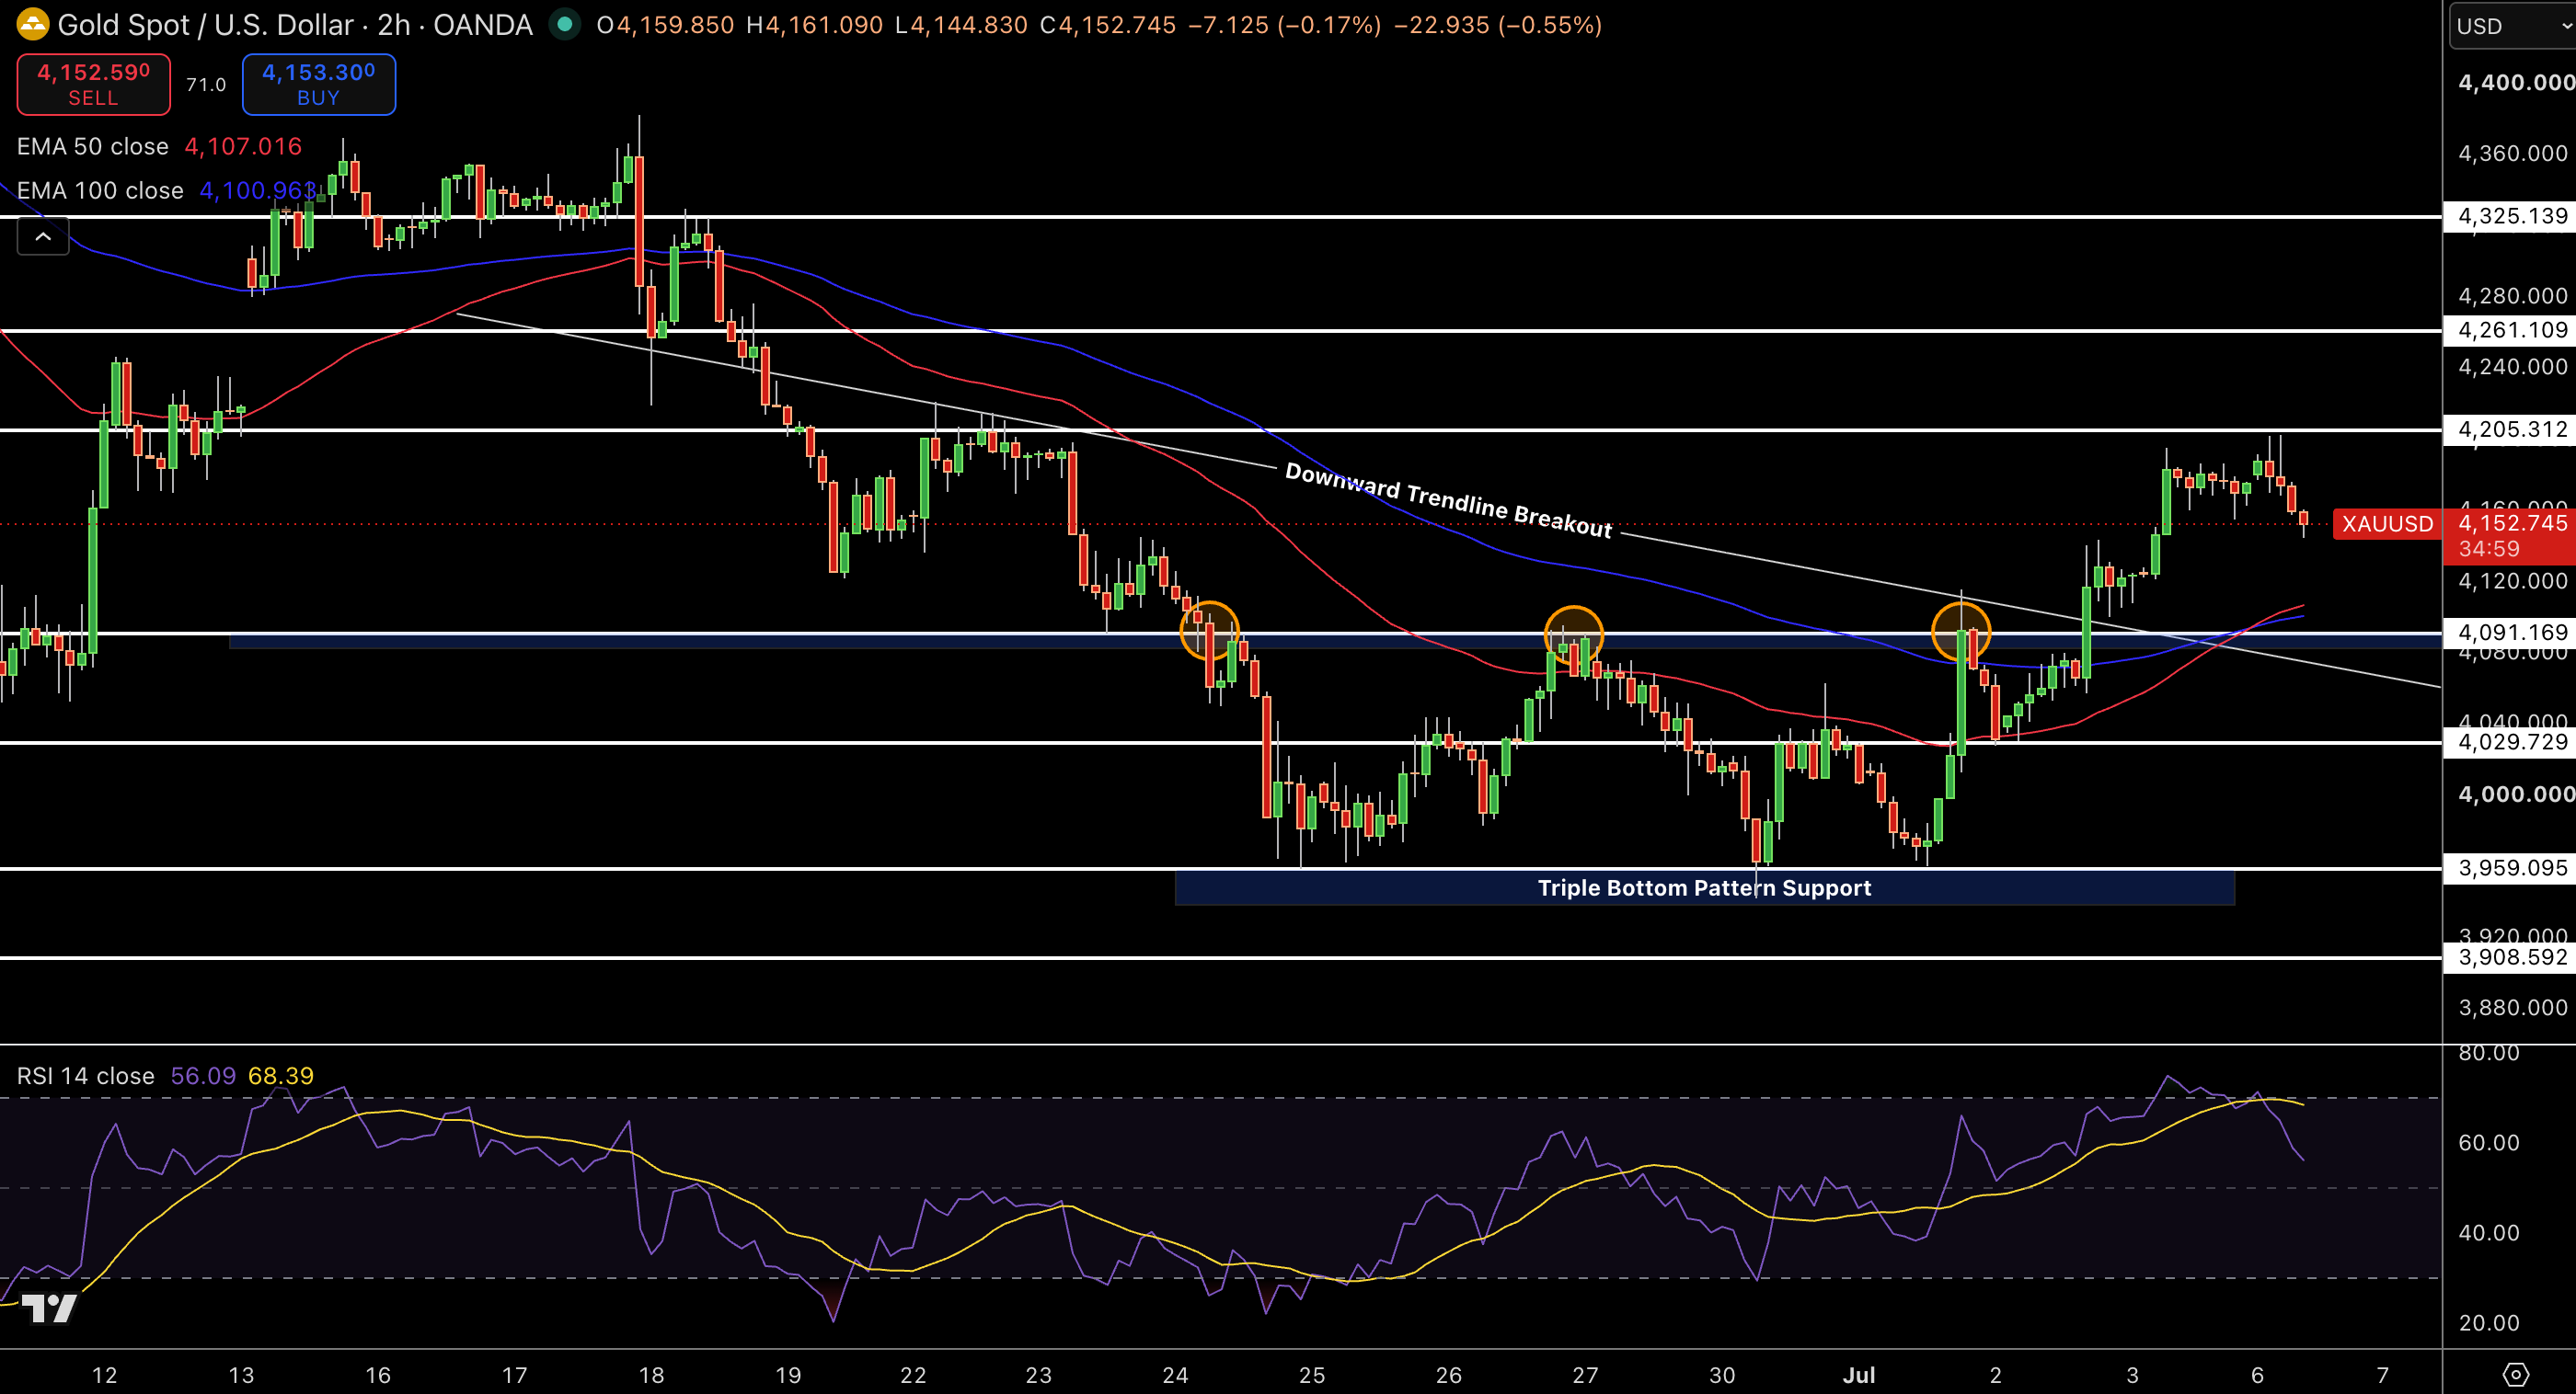Select the EMA 100 close indicator label
This screenshot has width=2576, height=1394.
click(100, 191)
